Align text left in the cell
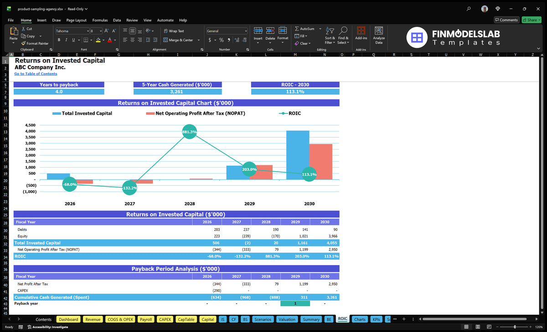This screenshot has height=332, width=547. [x=125, y=40]
